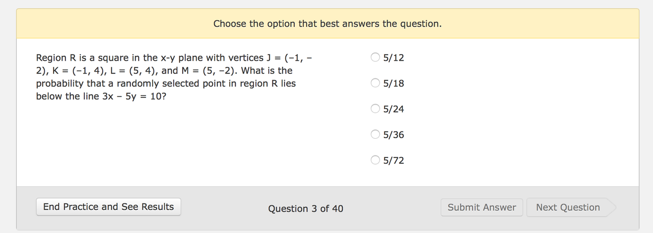
Task: Mark 5/72 as the answer
Action: (x=375, y=160)
